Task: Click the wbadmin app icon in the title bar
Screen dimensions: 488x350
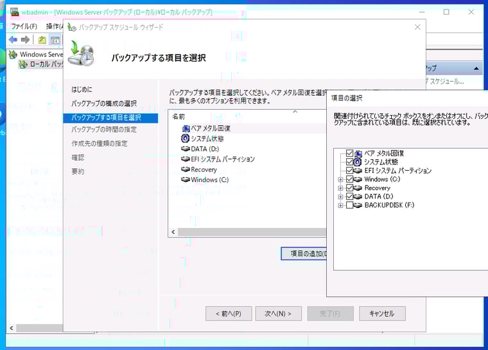Action: (x=15, y=12)
